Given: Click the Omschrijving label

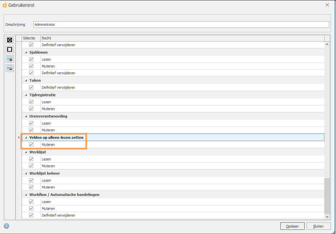Looking at the screenshot, I should tap(15, 25).
